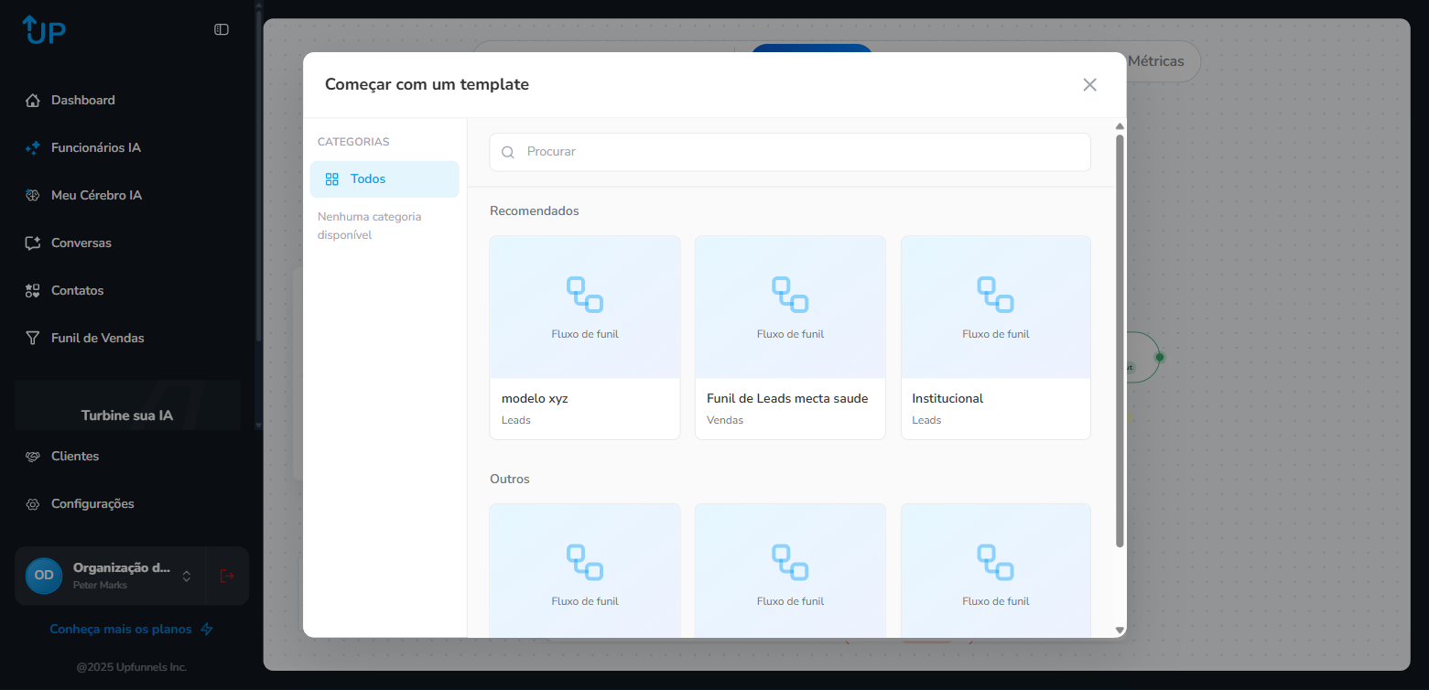Click the UP logo icon

click(x=44, y=30)
